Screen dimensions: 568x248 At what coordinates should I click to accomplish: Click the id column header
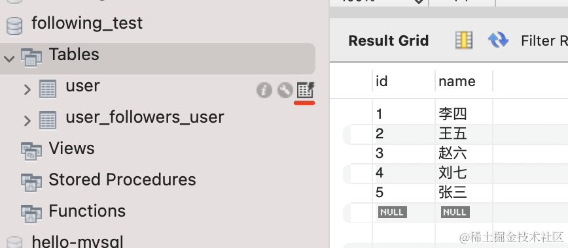[404, 81]
